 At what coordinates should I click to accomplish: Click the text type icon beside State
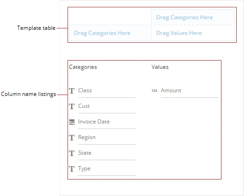pos(72,153)
